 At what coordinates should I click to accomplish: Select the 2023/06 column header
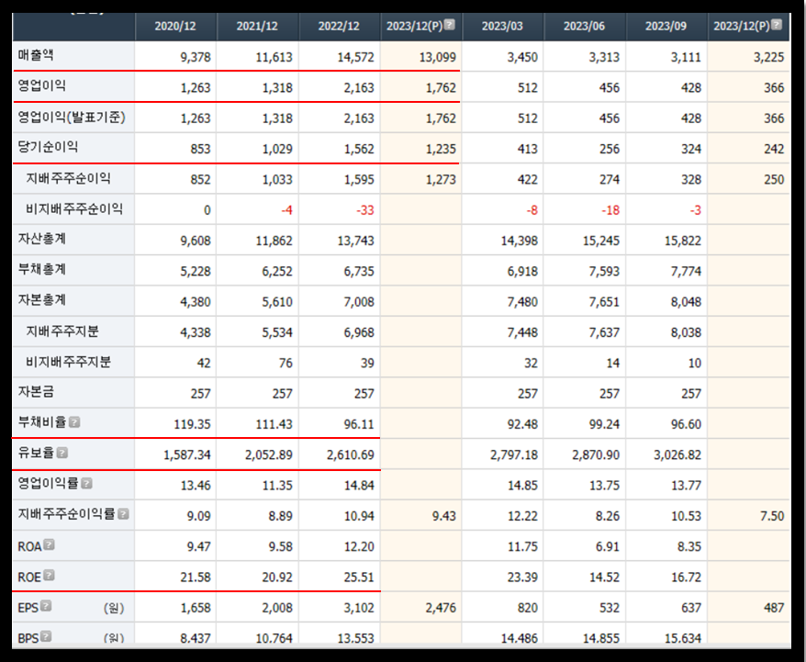tap(584, 27)
